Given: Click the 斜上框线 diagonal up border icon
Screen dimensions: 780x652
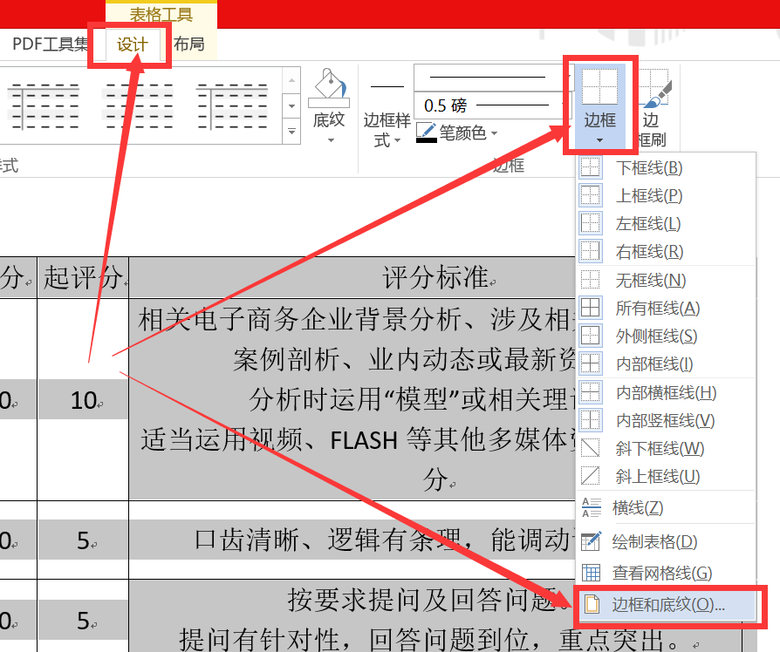Looking at the screenshot, I should coord(591,476).
